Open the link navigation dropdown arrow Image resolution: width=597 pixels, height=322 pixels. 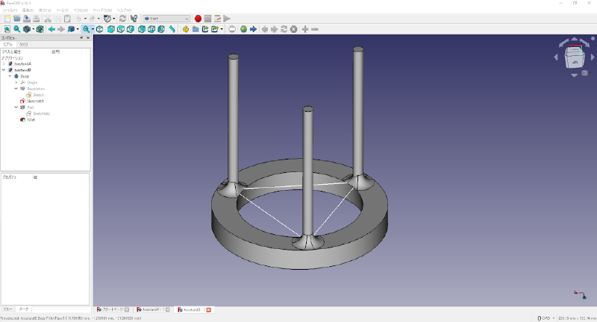coord(78,29)
